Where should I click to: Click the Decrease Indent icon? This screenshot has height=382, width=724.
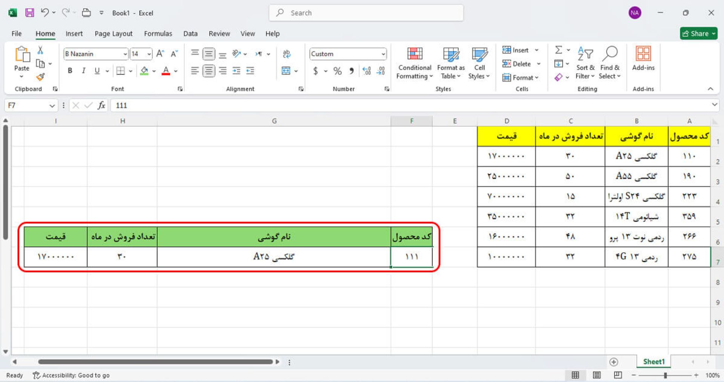pos(236,70)
